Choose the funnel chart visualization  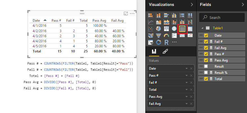pyautogui.click(x=159, y=36)
